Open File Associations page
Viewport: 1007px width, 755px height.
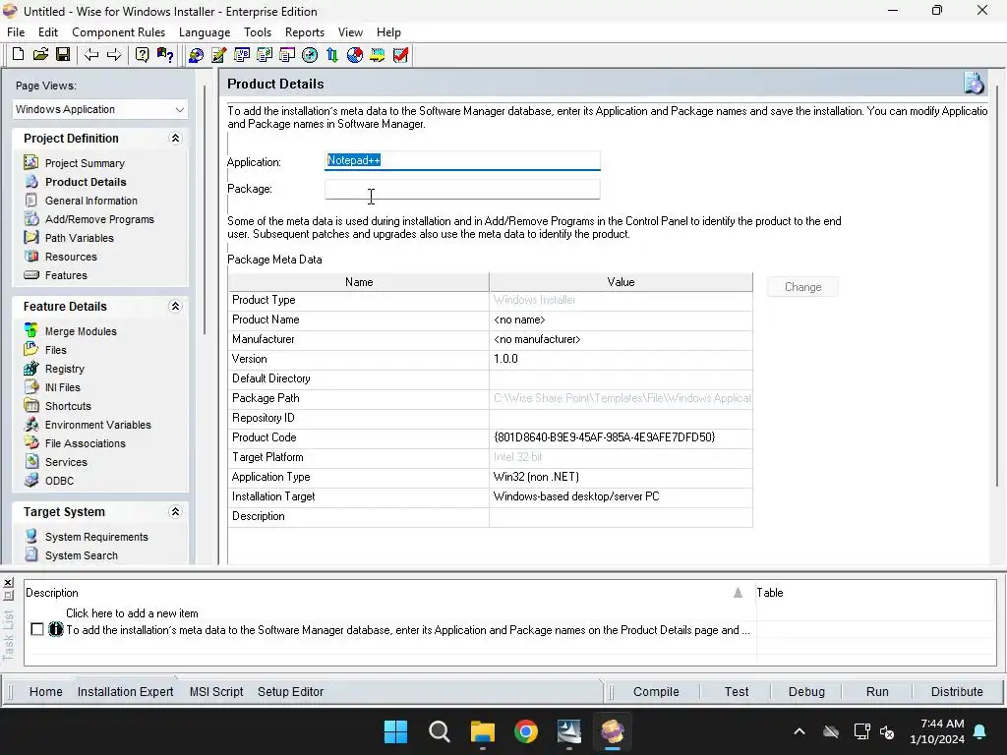click(x=86, y=443)
